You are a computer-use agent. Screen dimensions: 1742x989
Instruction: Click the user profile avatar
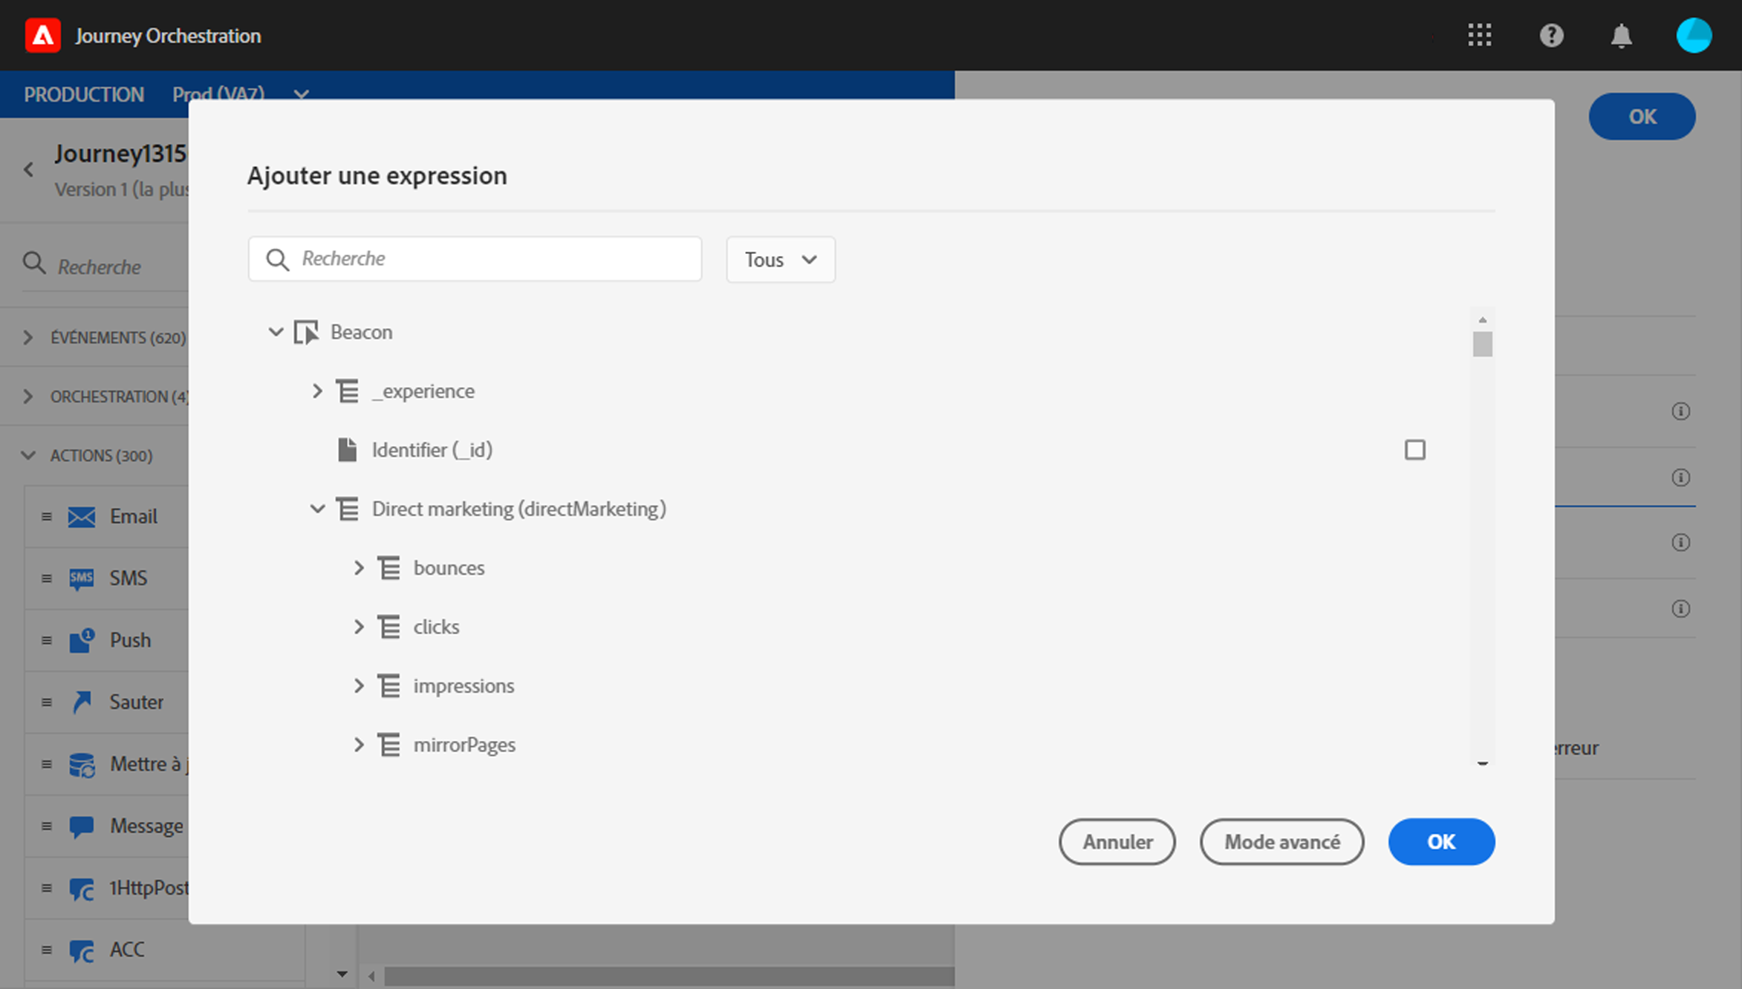1693,35
